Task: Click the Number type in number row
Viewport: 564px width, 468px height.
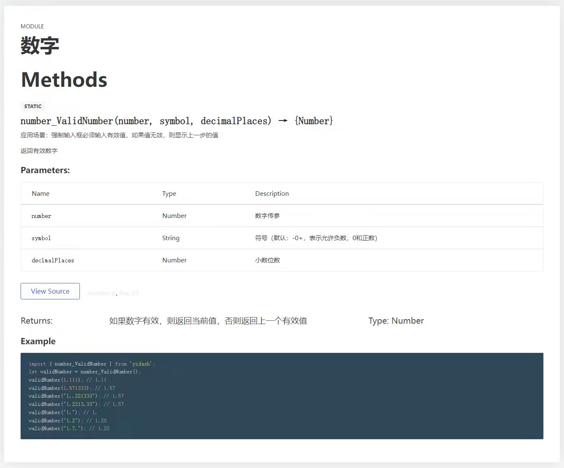Action: (174, 216)
